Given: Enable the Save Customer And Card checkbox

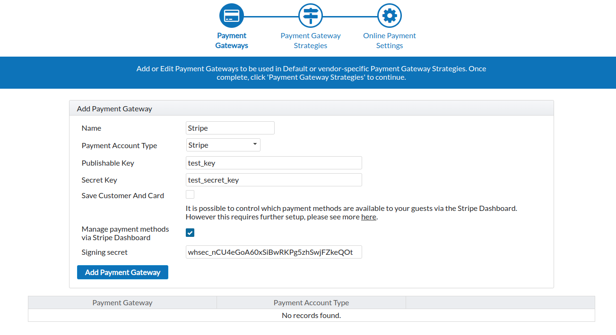Looking at the screenshot, I should point(190,194).
